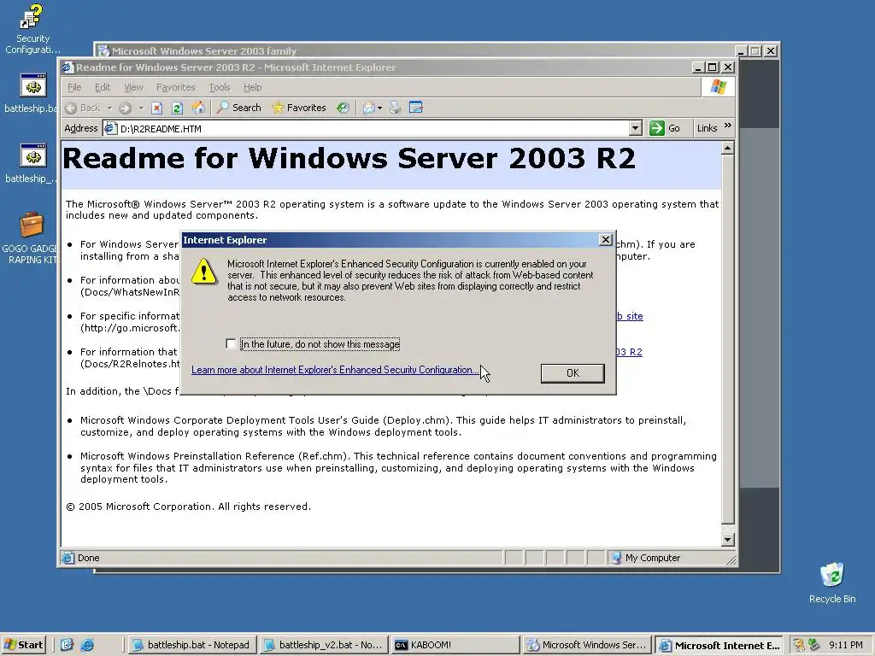Viewport: 875px width, 656px height.
Task: Switch to battleship.bat - Notepad taskbar button
Action: [x=192, y=645]
